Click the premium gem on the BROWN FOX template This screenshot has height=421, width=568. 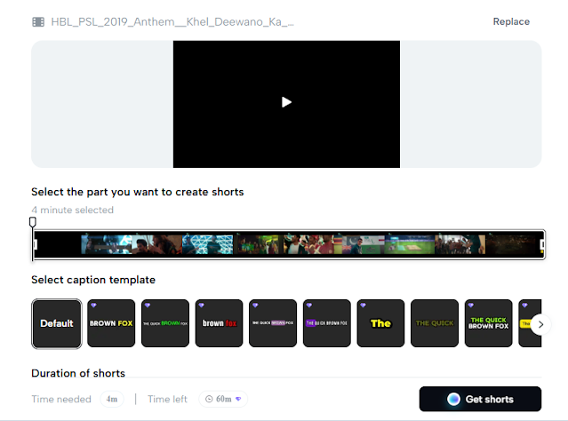point(93,306)
